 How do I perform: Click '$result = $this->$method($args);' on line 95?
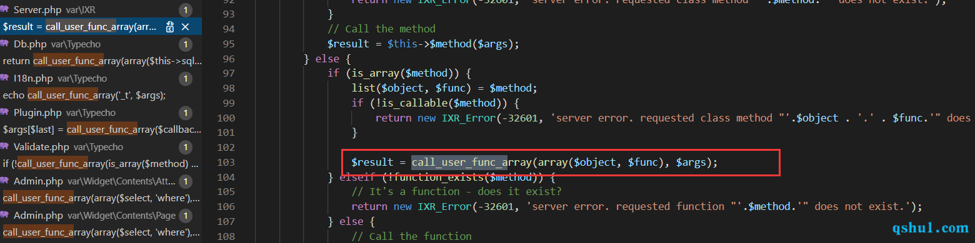tap(423, 44)
